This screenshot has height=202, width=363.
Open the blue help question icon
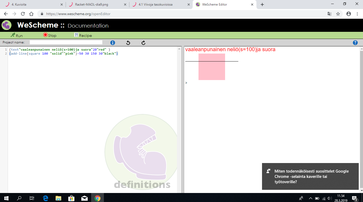(x=355, y=43)
